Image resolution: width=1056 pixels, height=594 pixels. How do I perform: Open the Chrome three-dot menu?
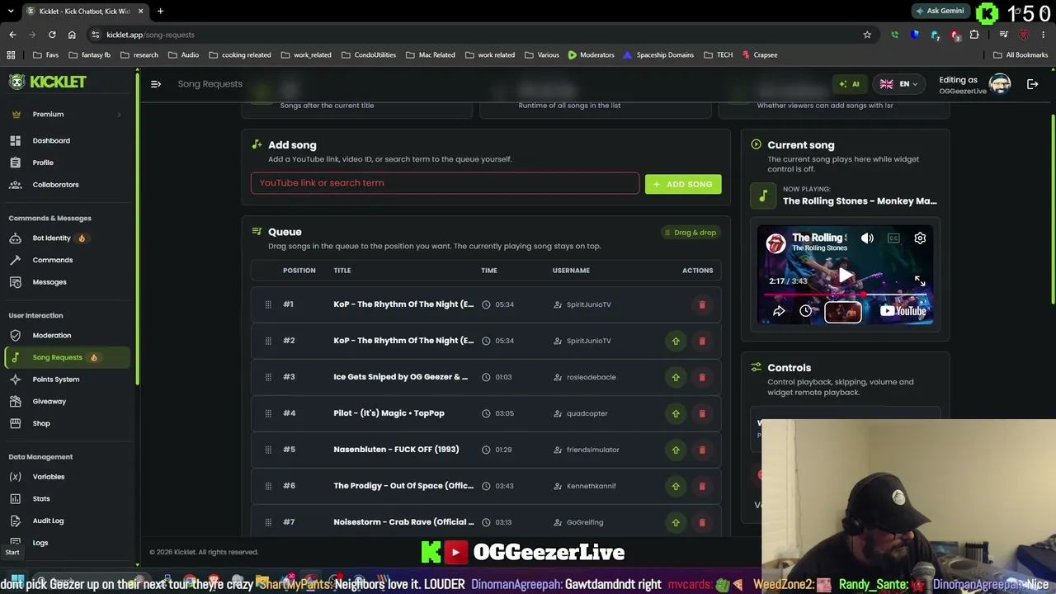coord(1044,35)
